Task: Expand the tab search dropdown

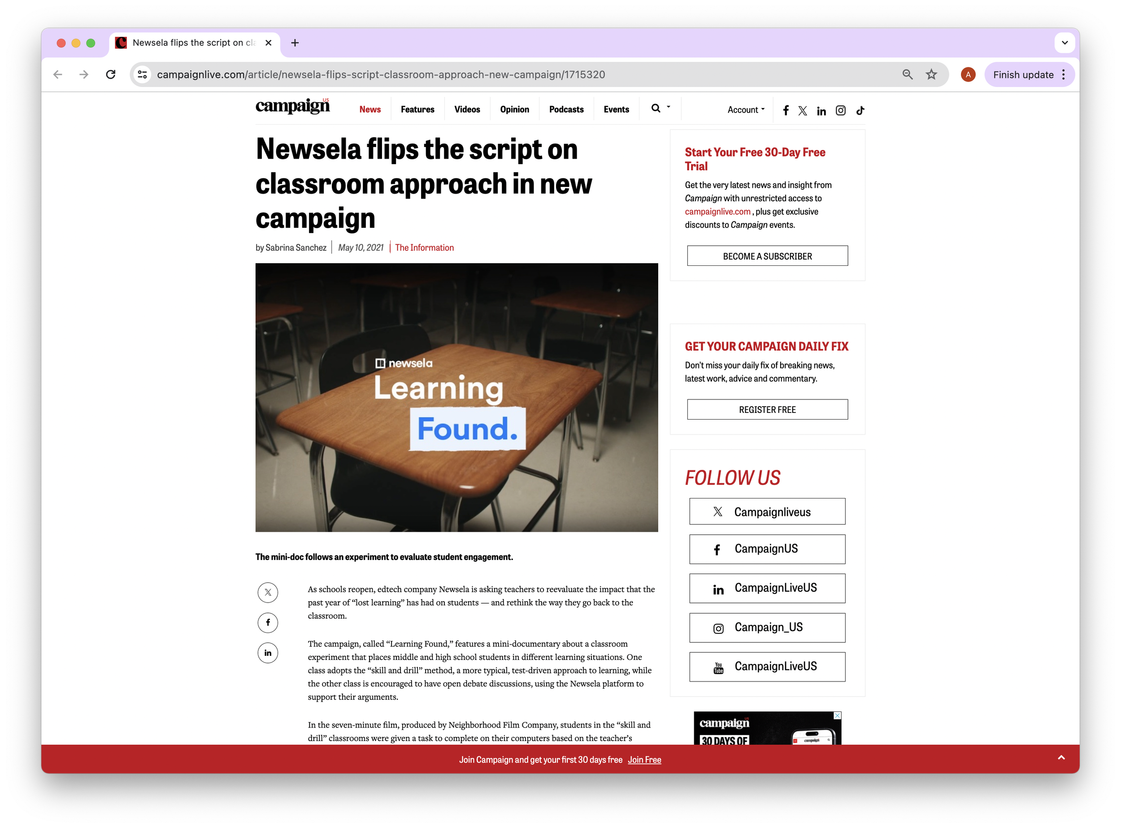Action: pos(1065,43)
